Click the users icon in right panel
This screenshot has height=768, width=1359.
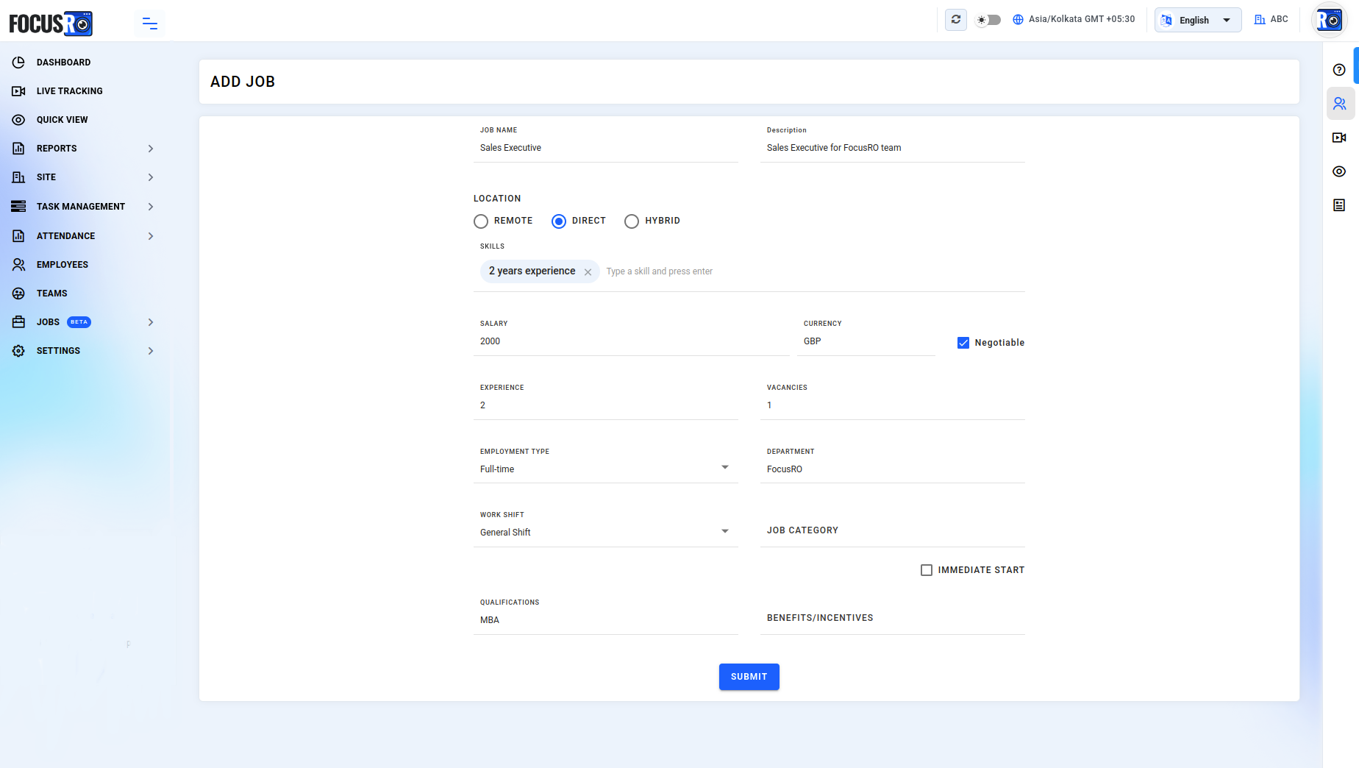tap(1340, 104)
